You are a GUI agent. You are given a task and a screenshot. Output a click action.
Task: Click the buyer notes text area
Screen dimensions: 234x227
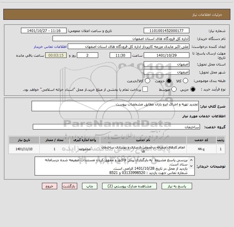115,166
